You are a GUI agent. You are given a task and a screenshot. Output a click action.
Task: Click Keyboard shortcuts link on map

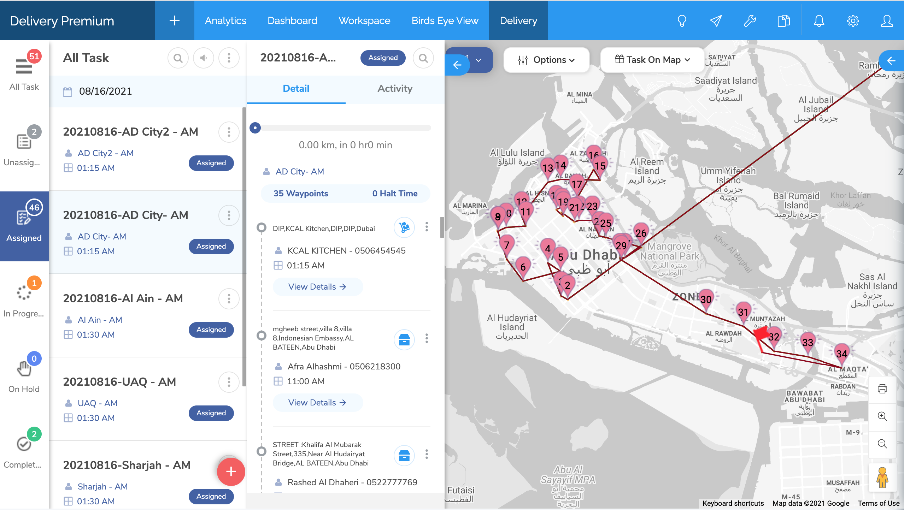tap(733, 503)
